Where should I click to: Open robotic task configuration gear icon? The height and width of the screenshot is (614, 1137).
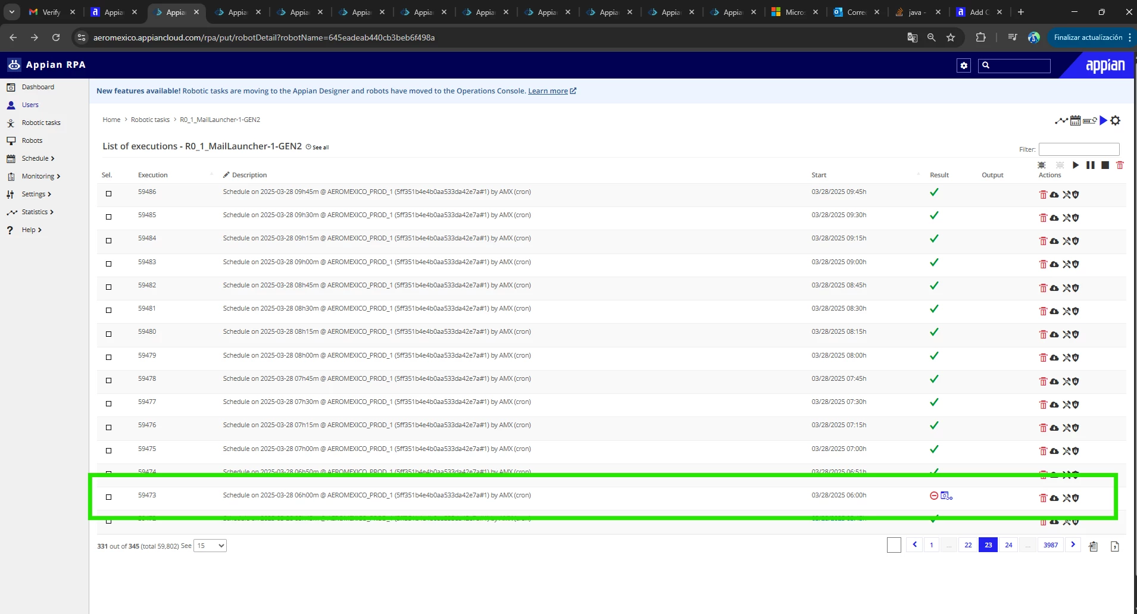click(1116, 121)
